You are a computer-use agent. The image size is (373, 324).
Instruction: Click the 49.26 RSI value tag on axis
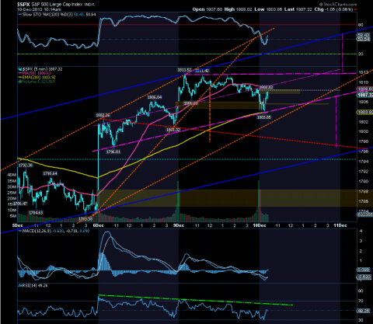pos(363,311)
